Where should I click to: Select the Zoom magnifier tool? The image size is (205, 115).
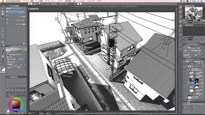pos(3,9)
